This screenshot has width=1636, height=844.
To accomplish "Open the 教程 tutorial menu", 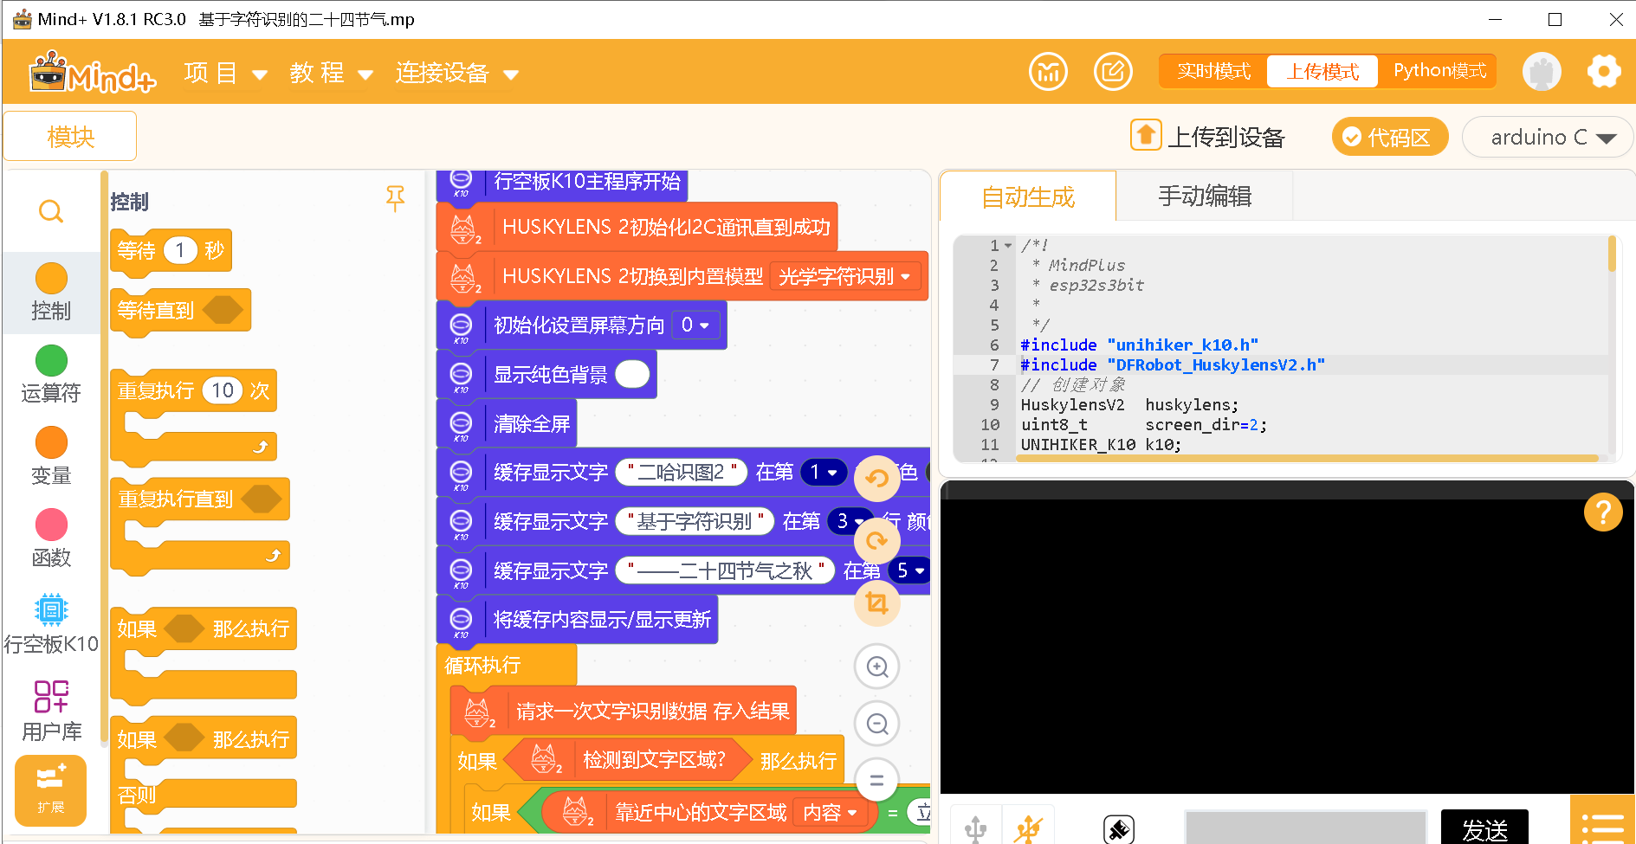I will [331, 74].
